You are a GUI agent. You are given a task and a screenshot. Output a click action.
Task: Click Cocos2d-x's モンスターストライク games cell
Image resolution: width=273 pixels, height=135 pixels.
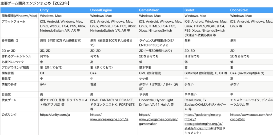point(251,105)
